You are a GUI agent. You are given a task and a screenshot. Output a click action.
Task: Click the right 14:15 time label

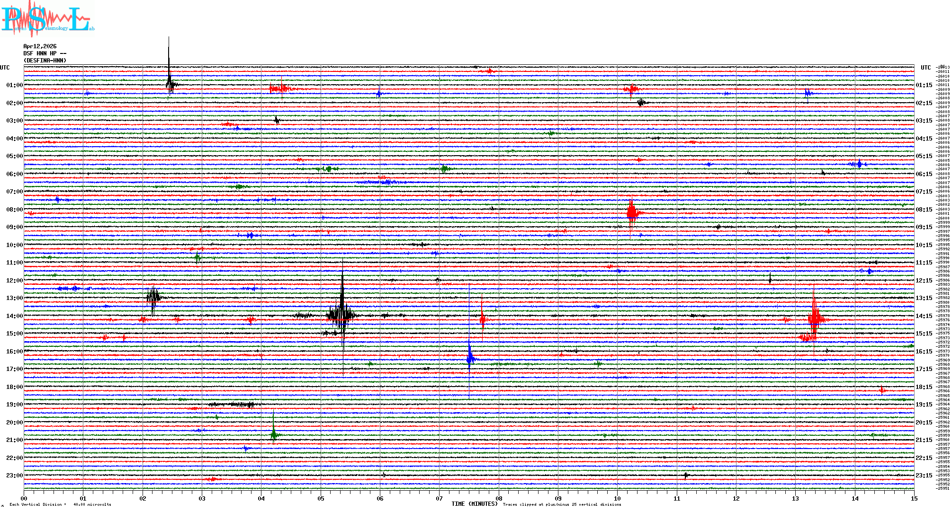click(924, 316)
